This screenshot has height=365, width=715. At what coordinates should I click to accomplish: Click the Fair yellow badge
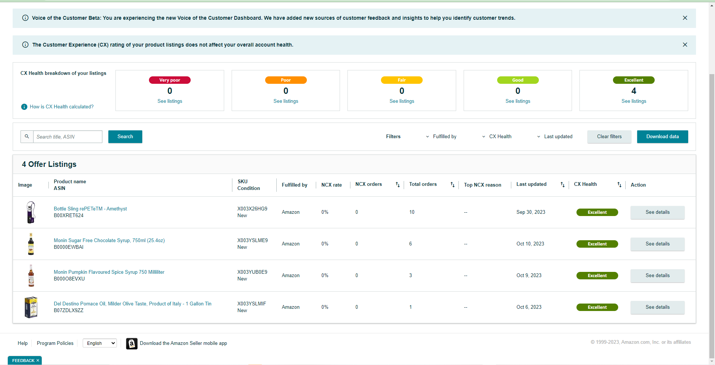[402, 80]
